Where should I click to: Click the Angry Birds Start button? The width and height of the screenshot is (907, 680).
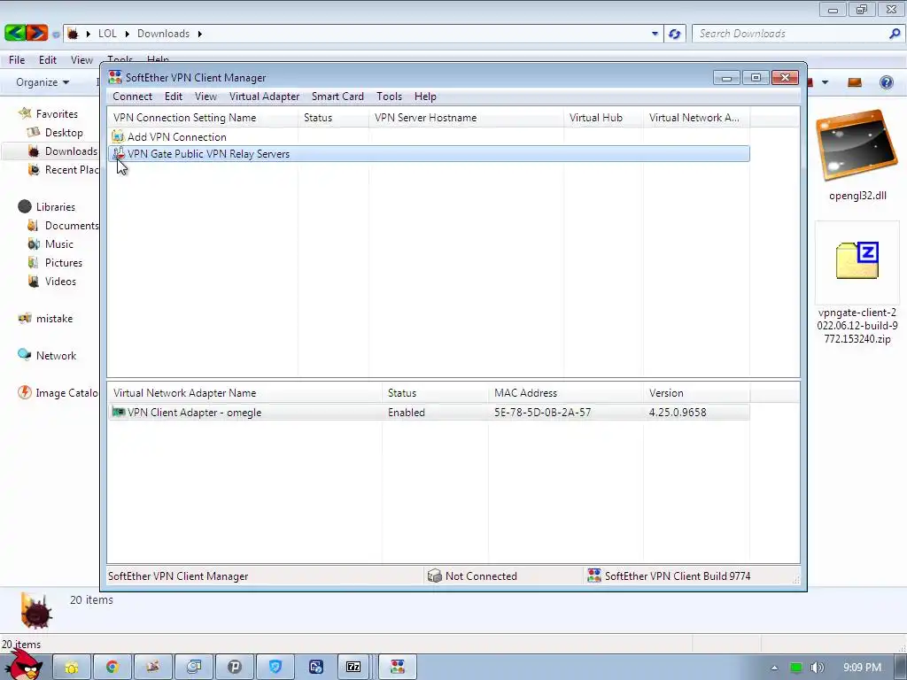click(24, 665)
